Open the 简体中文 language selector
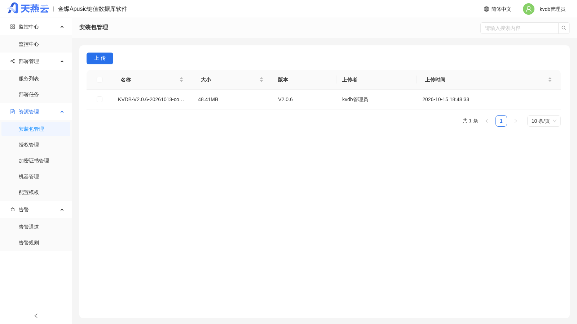Viewport: 577px width, 324px height. [498, 9]
